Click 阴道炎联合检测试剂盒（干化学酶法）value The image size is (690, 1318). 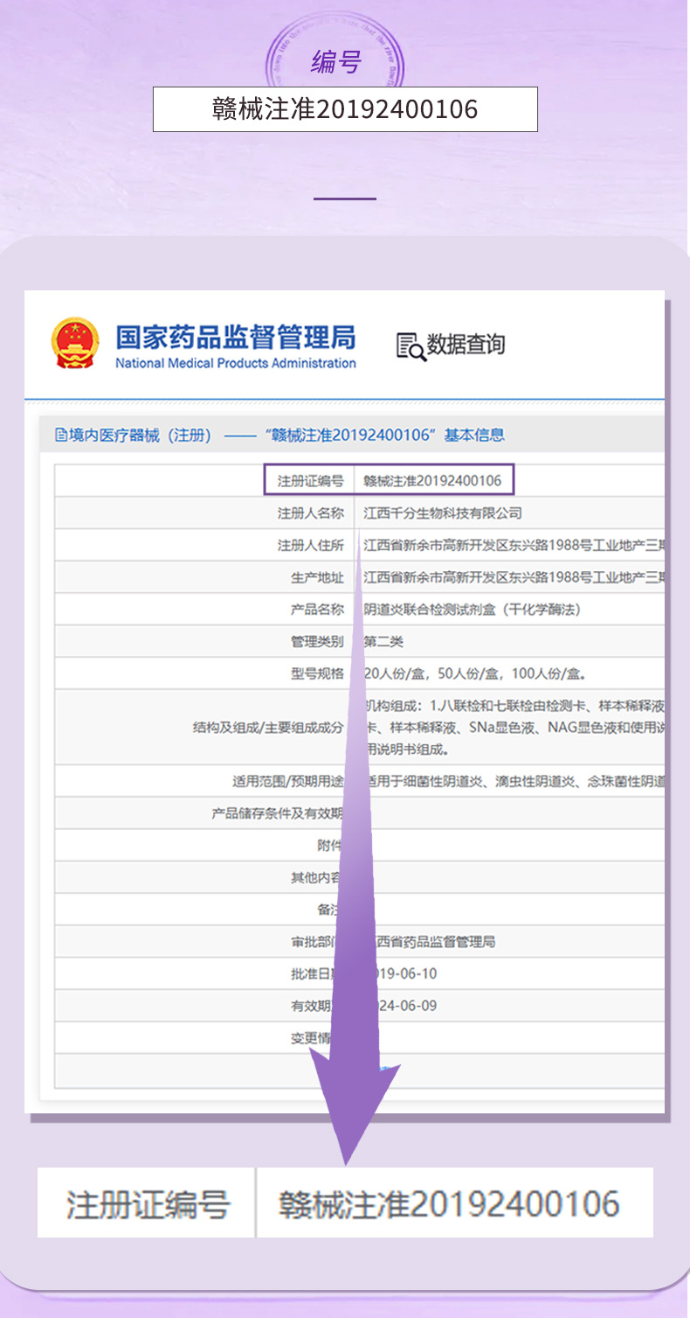click(473, 610)
